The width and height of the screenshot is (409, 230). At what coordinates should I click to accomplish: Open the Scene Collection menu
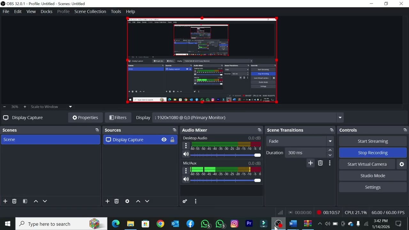(x=90, y=11)
